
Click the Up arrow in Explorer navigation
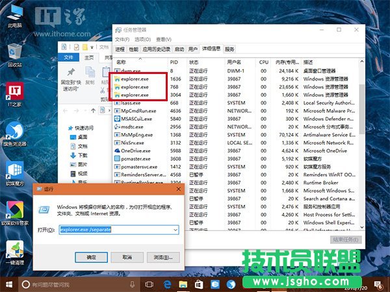93,110
